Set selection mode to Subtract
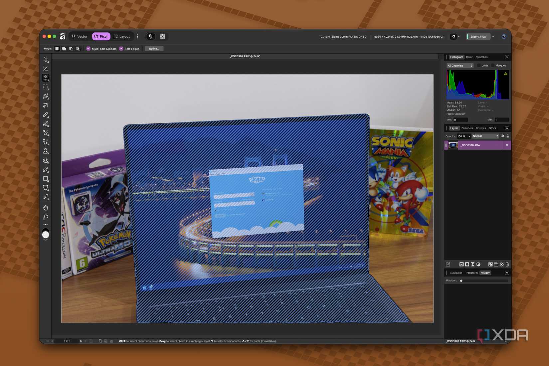Image resolution: width=549 pixels, height=366 pixels. (71, 49)
